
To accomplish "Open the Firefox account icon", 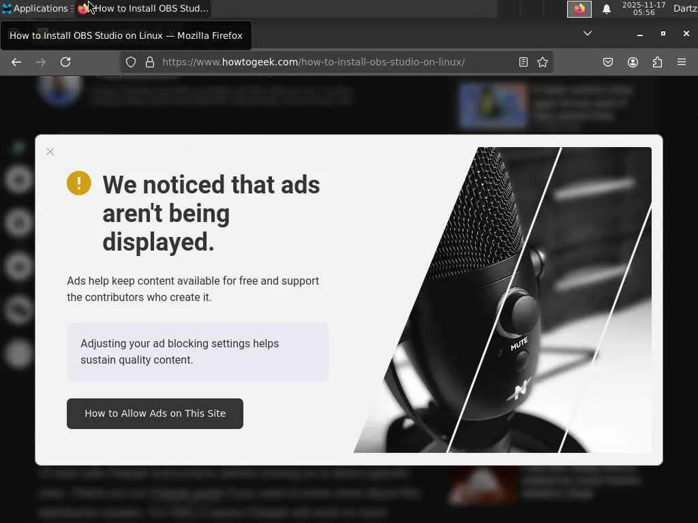I will coord(633,62).
